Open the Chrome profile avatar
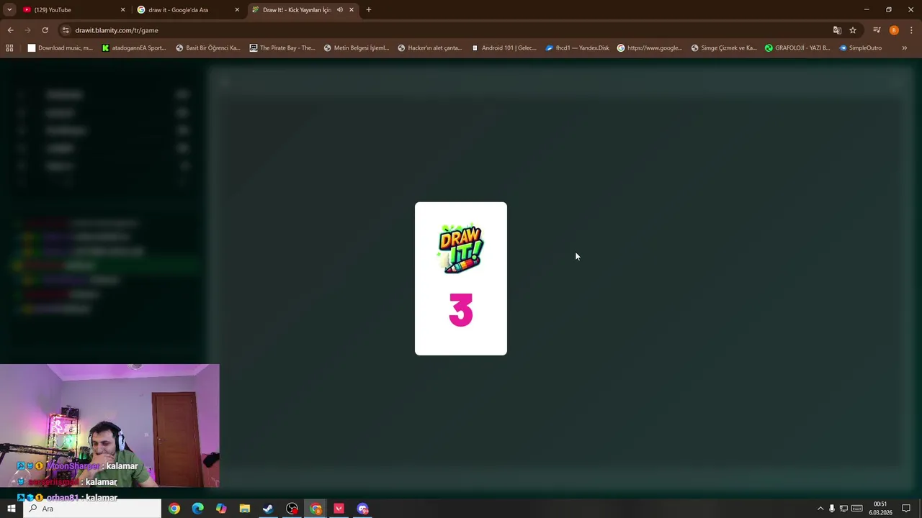Viewport: 922px width, 518px height. click(x=894, y=30)
